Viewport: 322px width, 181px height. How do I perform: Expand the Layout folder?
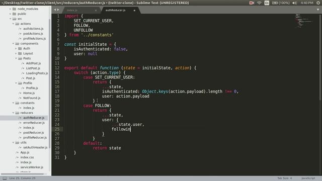[x=16, y=53]
